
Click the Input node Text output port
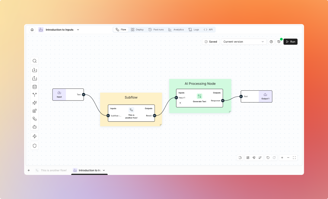pos(84,95)
